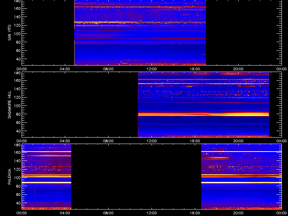The height and width of the screenshot is (216, 288).
Task: Click 16:00 time label under Sagamore Hill plot
Action: 195,141
